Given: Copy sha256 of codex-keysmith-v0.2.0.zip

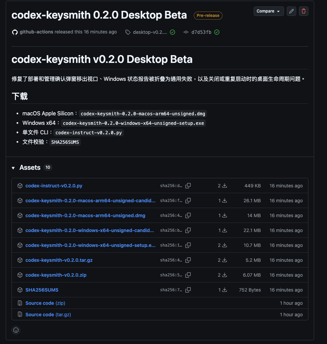Looking at the screenshot, I should click(x=188, y=275).
